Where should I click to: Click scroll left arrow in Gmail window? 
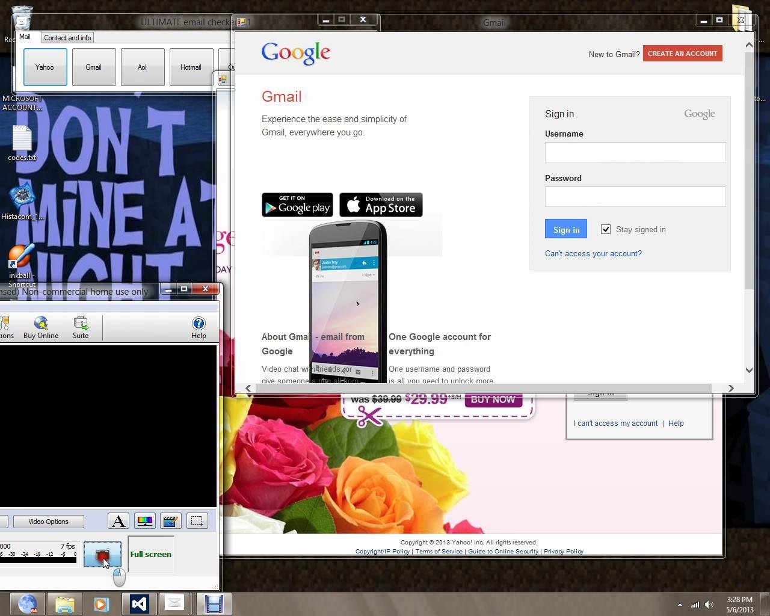[x=248, y=388]
